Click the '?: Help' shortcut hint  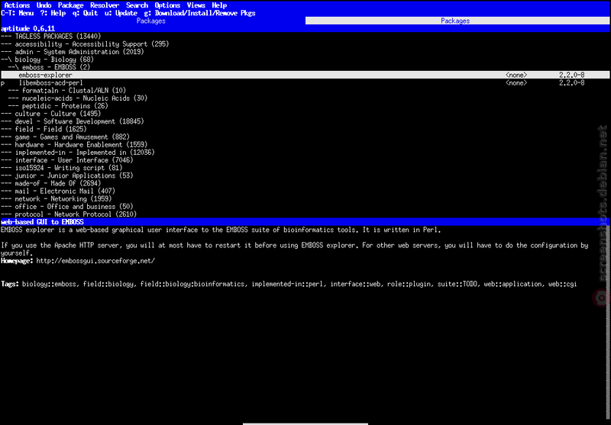click(x=53, y=13)
